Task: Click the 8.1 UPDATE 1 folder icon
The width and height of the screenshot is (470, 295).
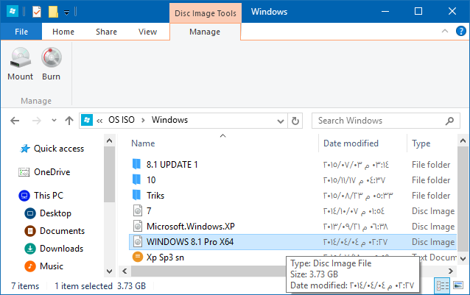Action: 137,164
